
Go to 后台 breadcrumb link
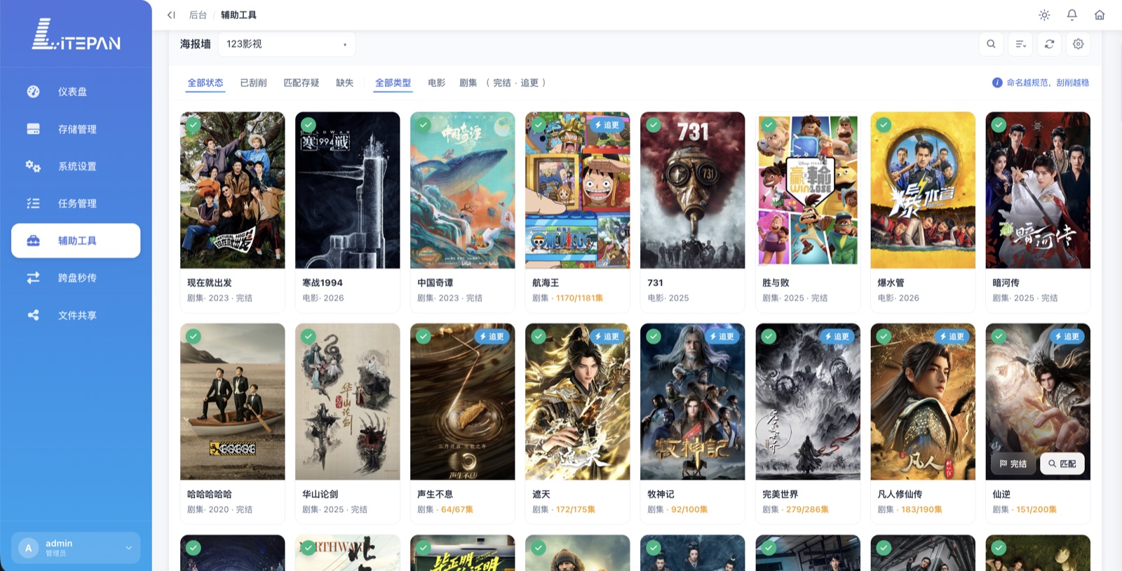(198, 15)
